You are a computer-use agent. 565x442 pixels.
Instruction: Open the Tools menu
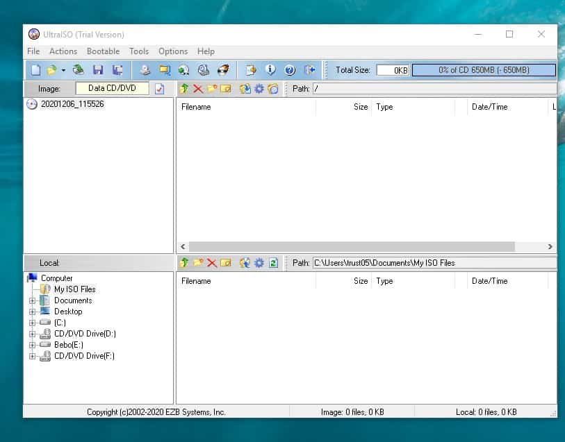(139, 51)
